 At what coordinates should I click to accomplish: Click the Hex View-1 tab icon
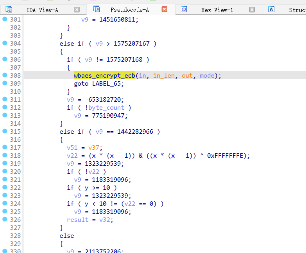pos(184,9)
